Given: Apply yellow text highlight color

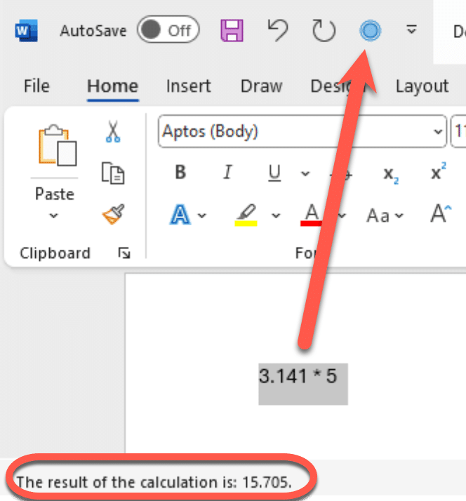Looking at the screenshot, I should (246, 215).
